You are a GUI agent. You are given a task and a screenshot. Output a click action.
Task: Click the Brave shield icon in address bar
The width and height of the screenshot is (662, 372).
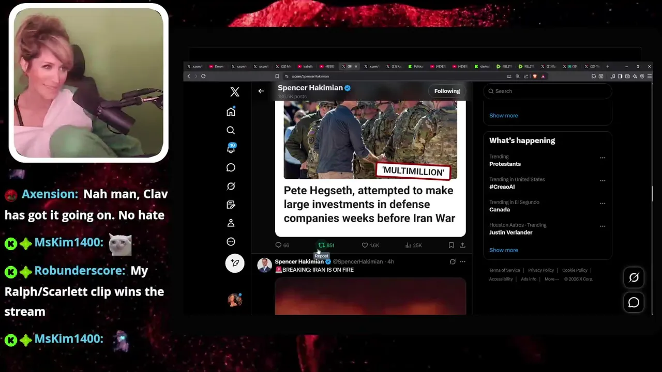point(535,76)
